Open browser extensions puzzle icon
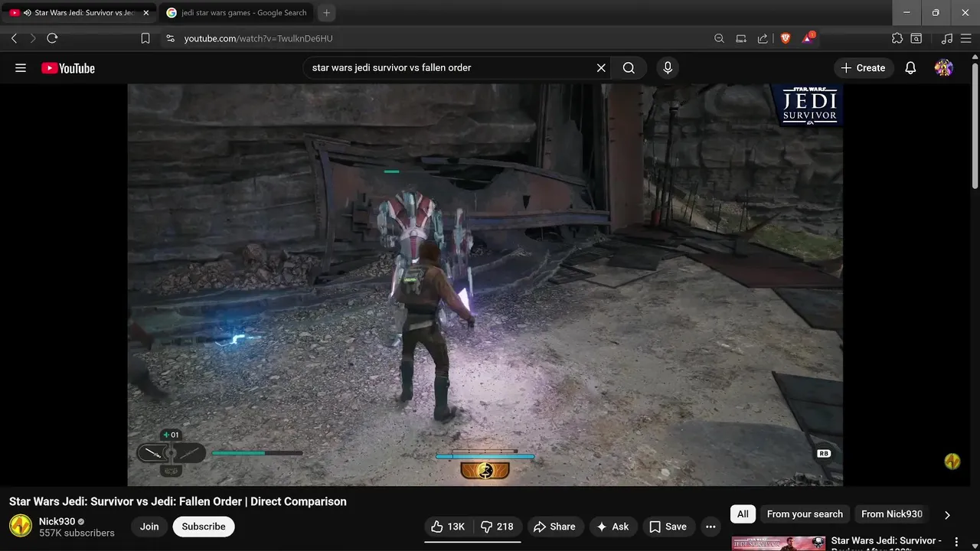This screenshot has height=551, width=980. pyautogui.click(x=897, y=38)
